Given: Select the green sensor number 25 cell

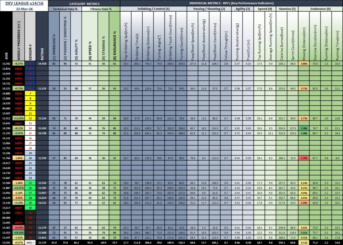Looking at the screenshot, I should pos(30,183).
